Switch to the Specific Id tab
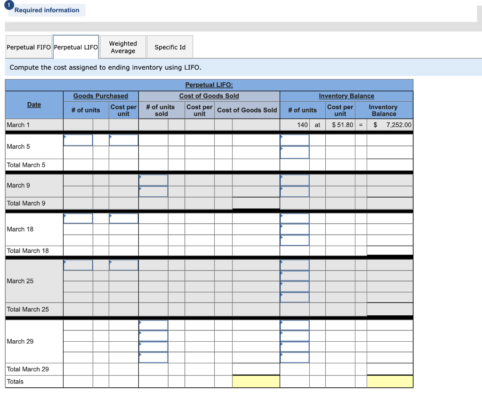Image resolution: width=482 pixels, height=393 pixels. tap(170, 47)
